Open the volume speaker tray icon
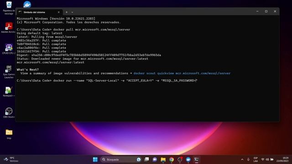 coord(267,159)
